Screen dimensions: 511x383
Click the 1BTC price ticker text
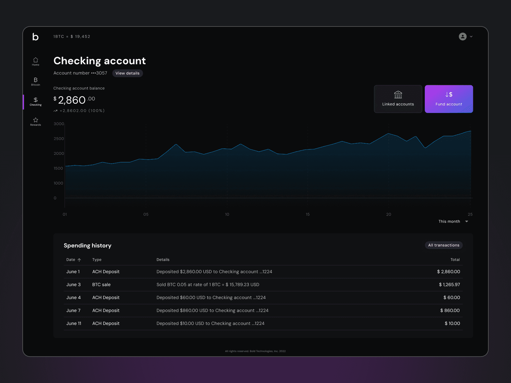pos(72,37)
